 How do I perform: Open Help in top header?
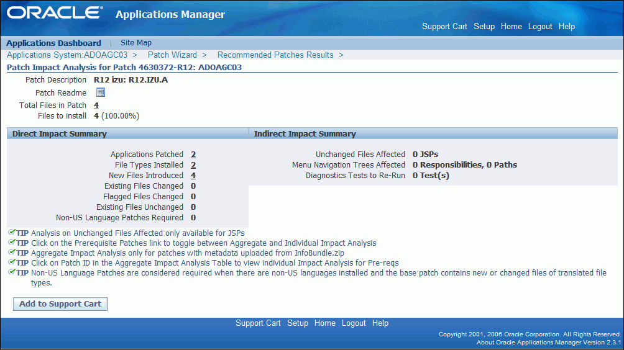point(567,27)
